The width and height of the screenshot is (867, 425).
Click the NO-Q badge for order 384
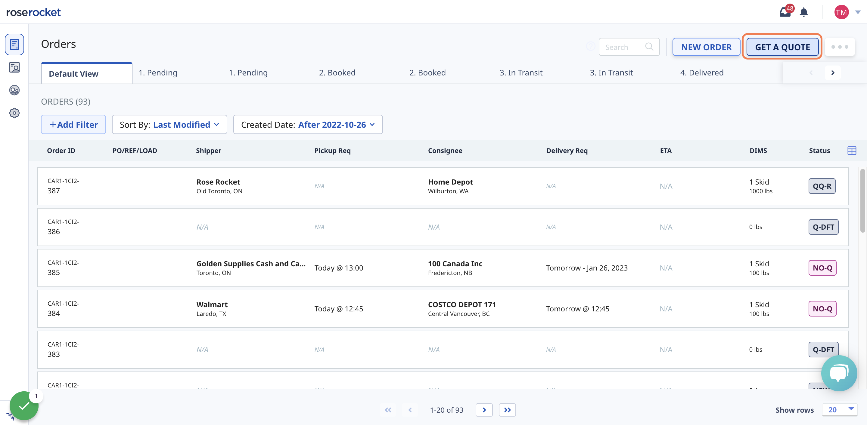point(822,308)
